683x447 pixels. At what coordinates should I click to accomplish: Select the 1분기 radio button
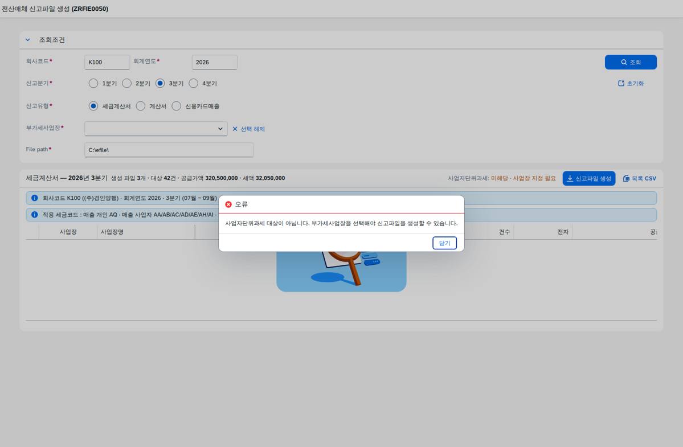pos(93,83)
